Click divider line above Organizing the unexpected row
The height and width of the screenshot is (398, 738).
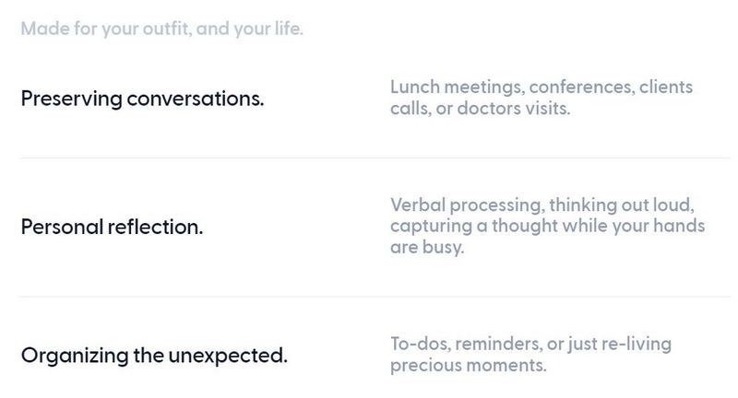[375, 297]
